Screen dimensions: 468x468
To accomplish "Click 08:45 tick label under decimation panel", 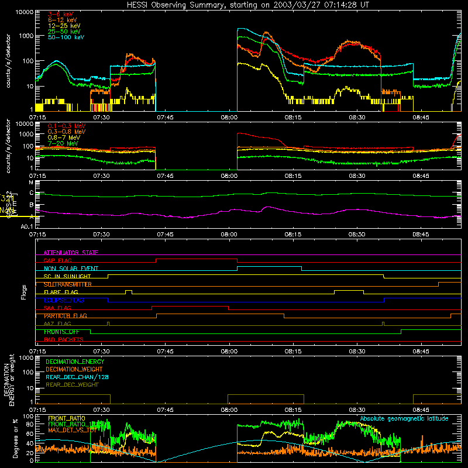I will (421, 410).
